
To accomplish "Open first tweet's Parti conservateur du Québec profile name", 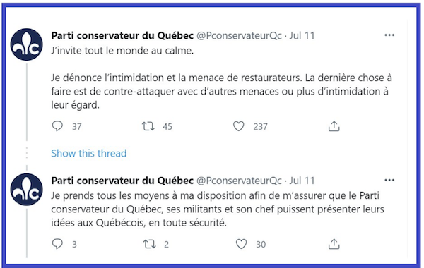I will tap(122, 36).
